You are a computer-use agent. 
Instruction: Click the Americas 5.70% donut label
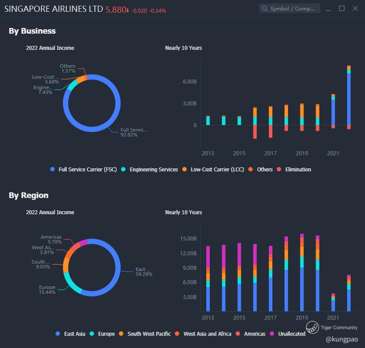51,239
